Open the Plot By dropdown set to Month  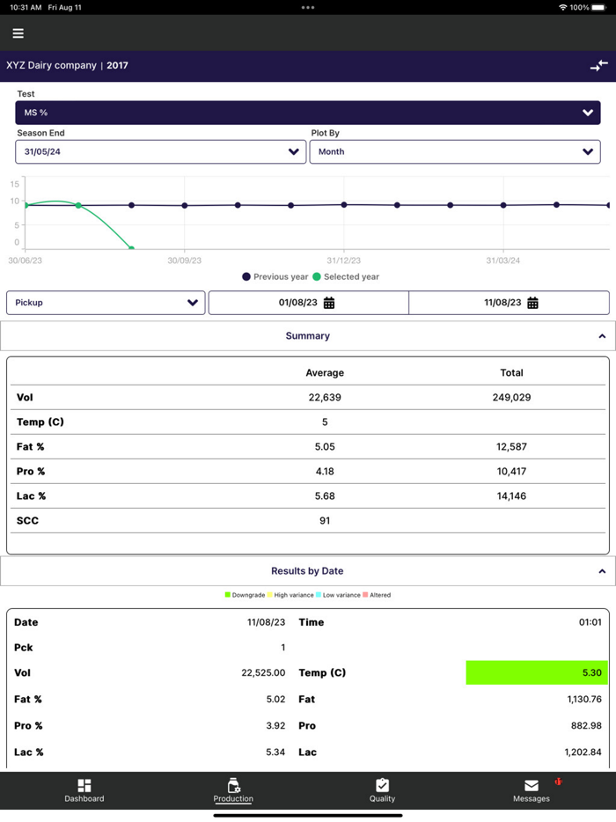455,151
